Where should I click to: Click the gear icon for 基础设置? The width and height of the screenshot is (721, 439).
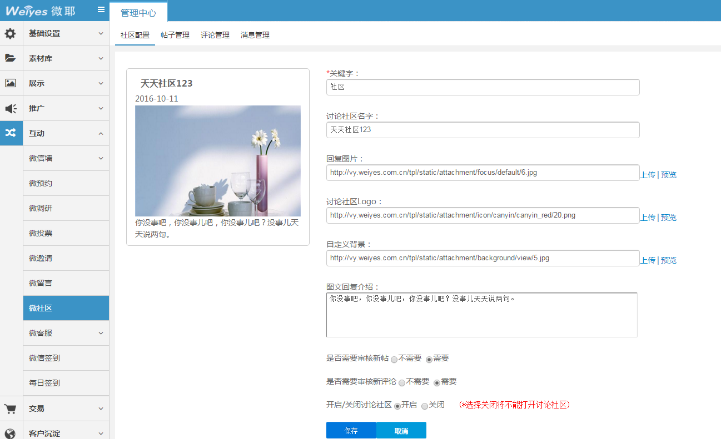pos(11,33)
